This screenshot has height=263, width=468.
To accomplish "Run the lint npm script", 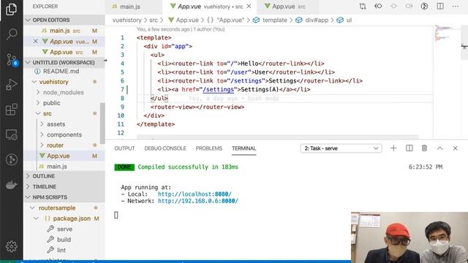I will 61,250.
